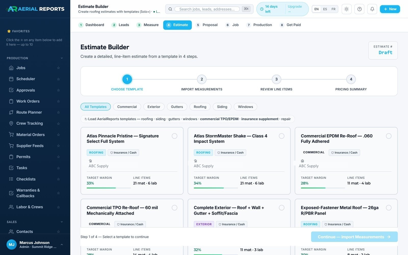Switch language to FR

click(333, 9)
